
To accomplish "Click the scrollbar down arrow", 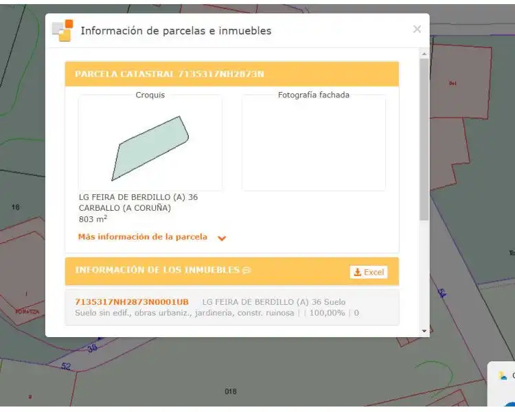I will tap(424, 331).
